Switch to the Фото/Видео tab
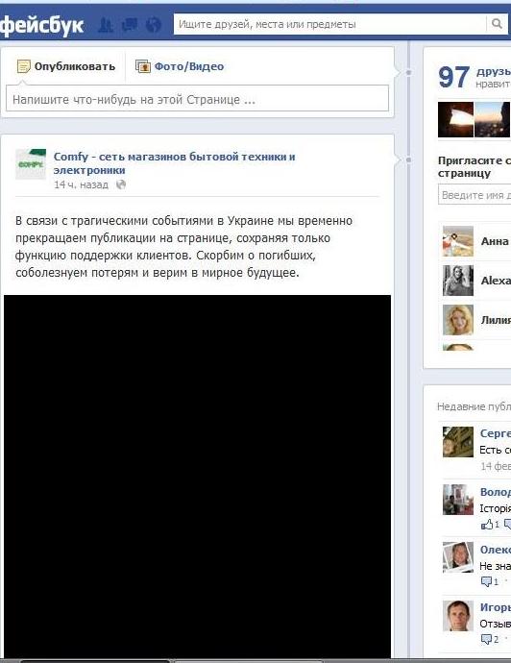This screenshot has height=663, width=511. (180, 66)
